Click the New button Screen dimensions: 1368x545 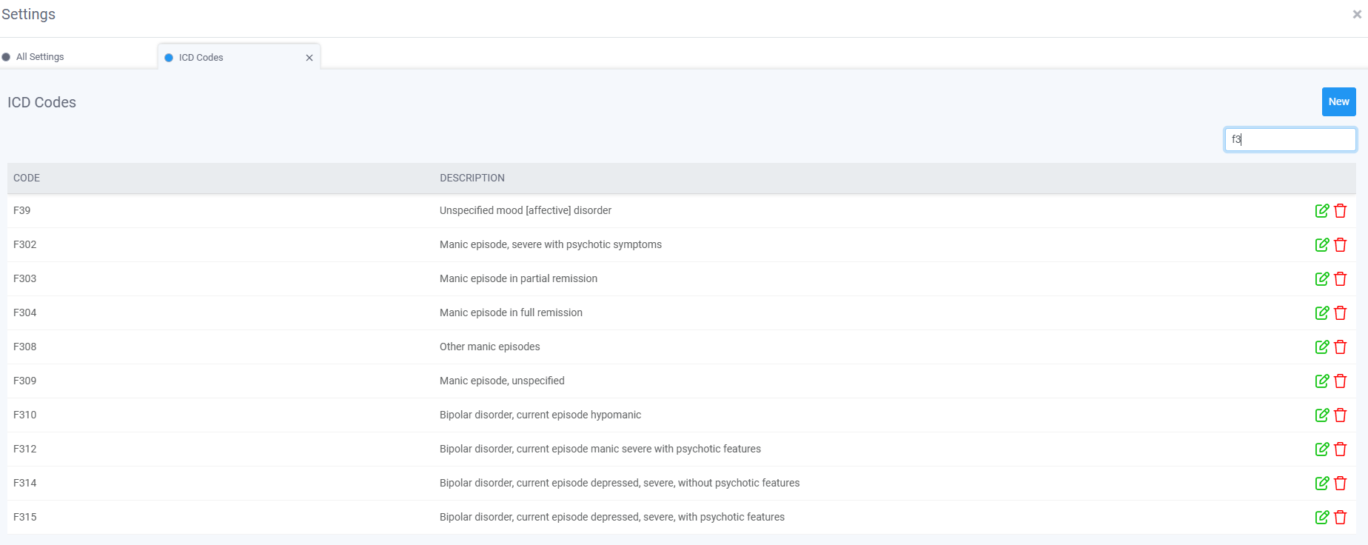click(1338, 102)
